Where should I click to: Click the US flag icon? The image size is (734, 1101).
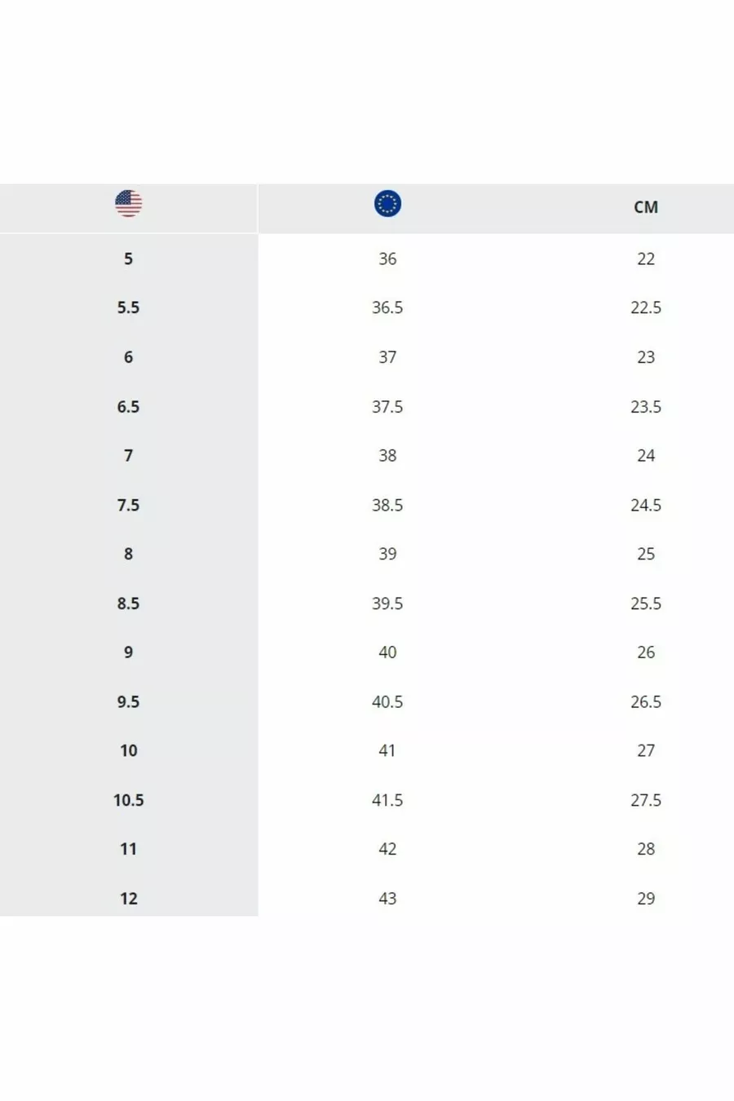click(128, 204)
